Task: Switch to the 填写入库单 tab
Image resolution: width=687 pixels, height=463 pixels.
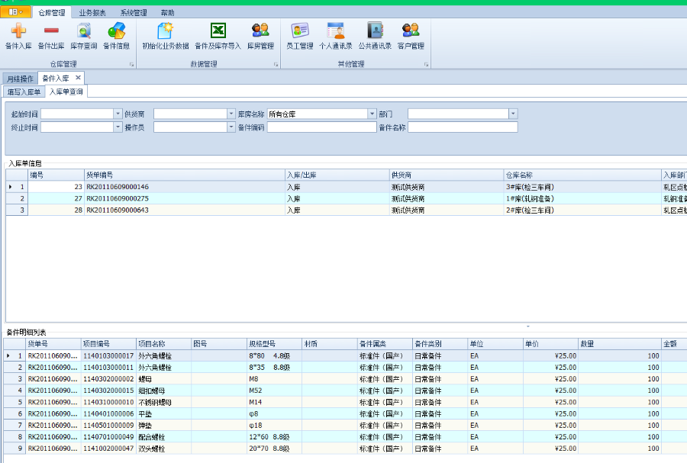Action: point(27,91)
